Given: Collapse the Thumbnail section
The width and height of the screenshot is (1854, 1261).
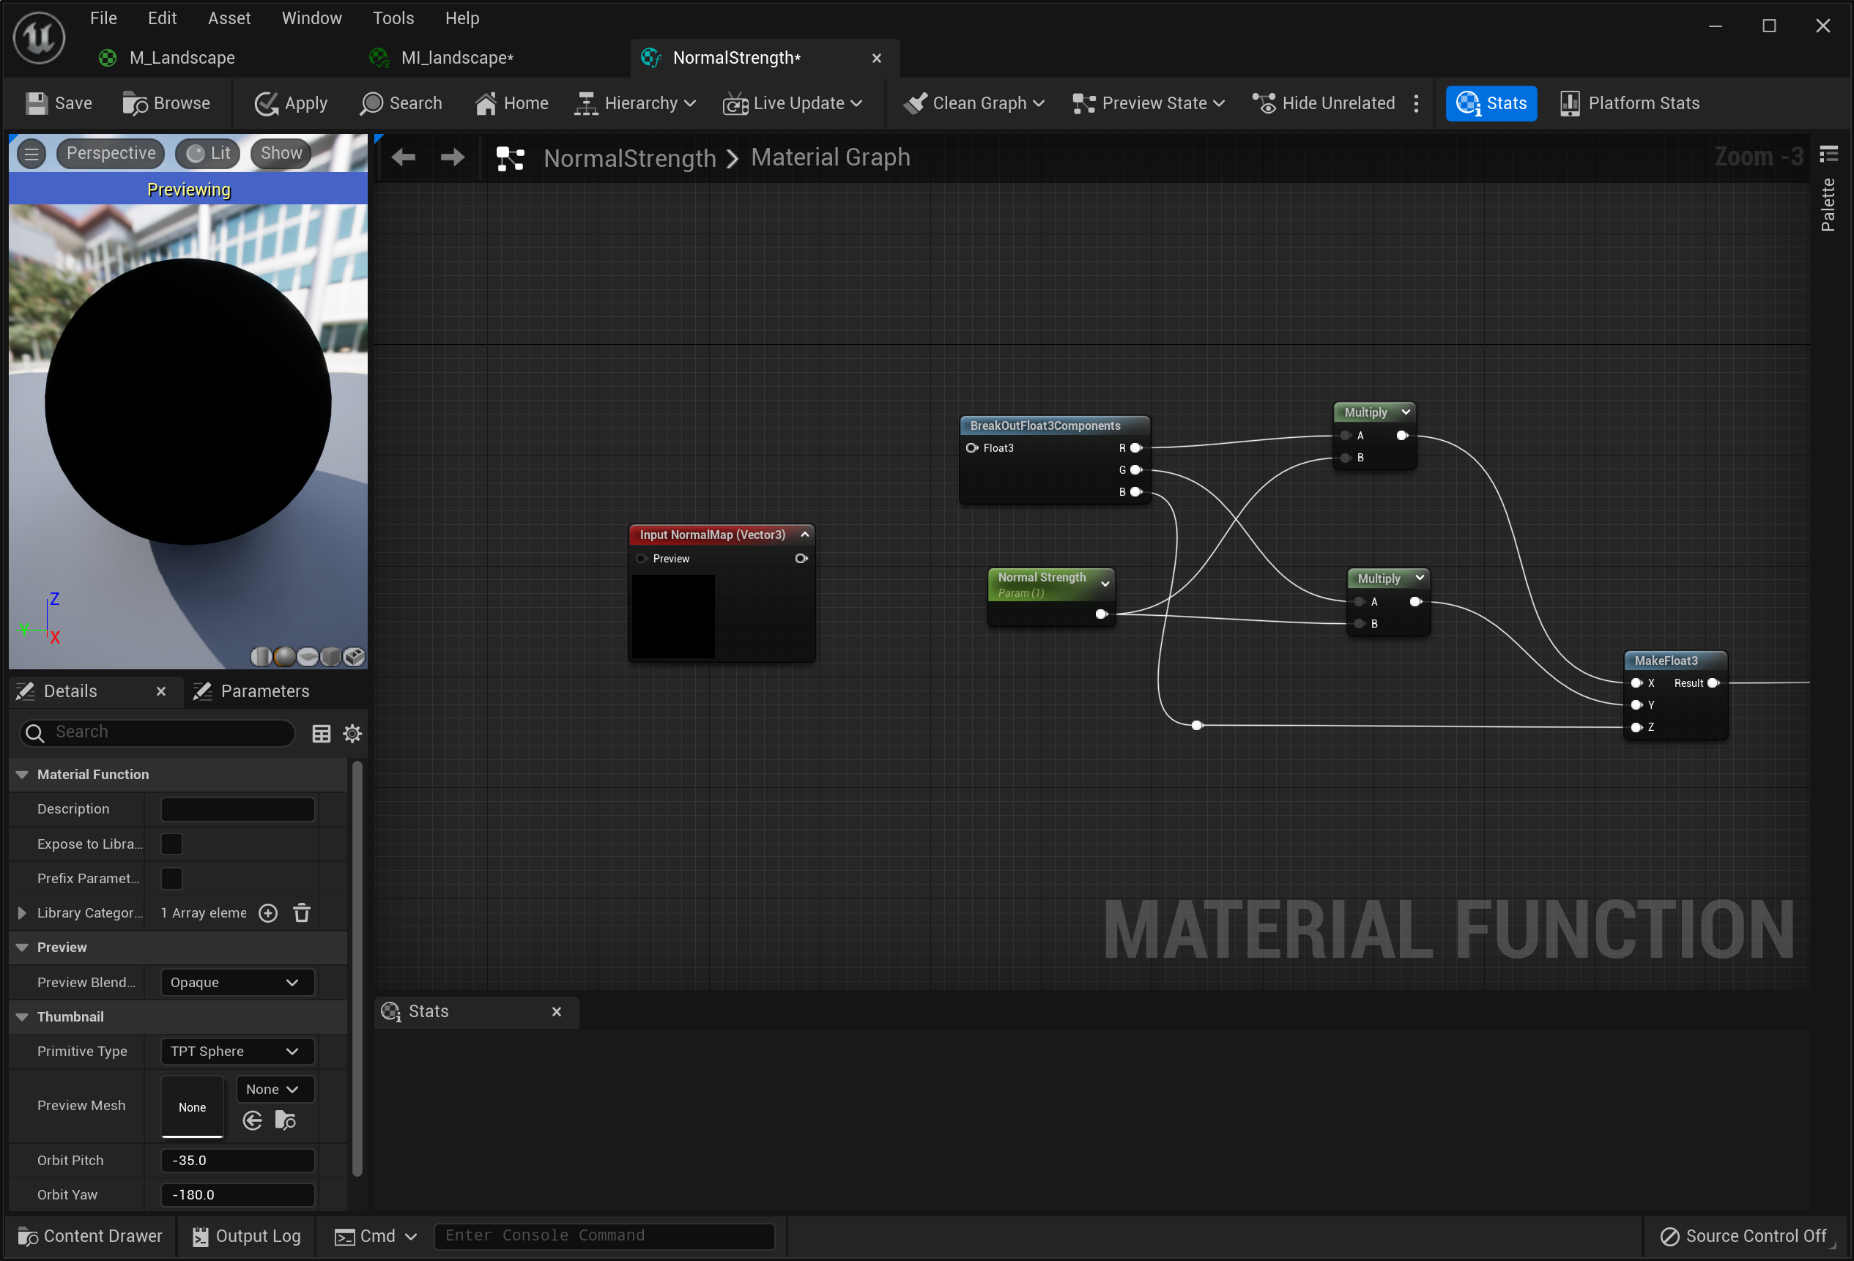Looking at the screenshot, I should tap(22, 1017).
